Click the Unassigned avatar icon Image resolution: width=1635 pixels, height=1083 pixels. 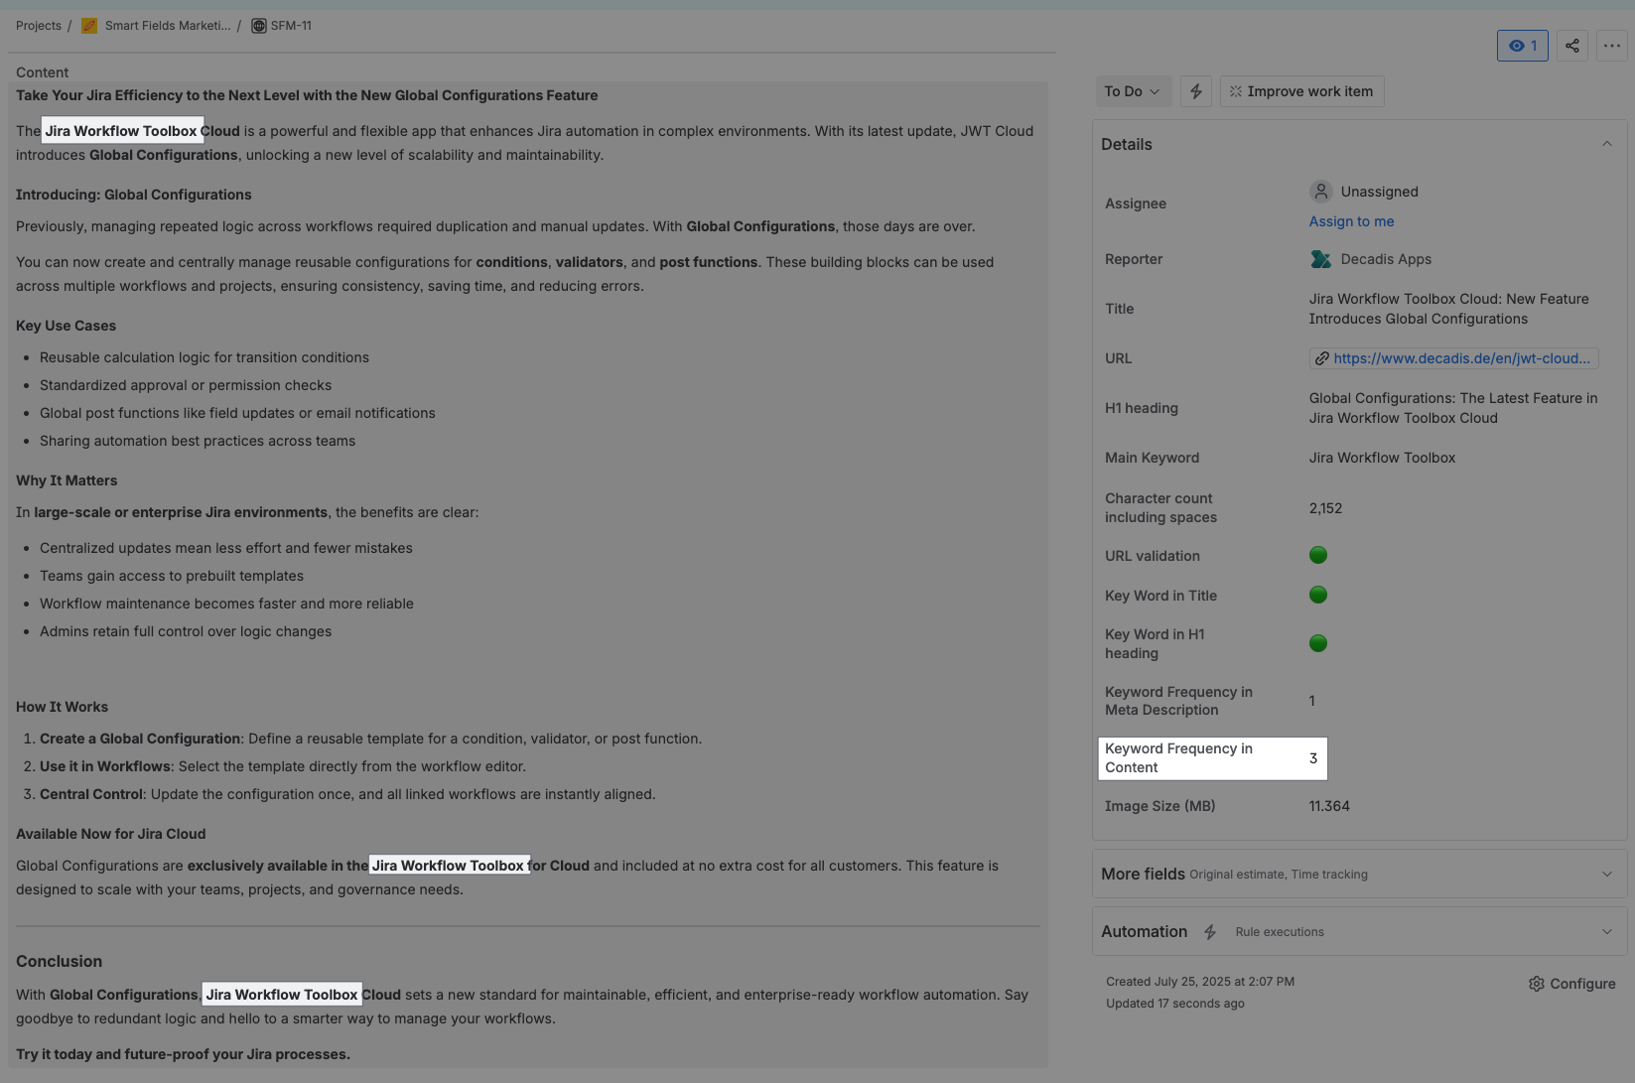click(1320, 192)
